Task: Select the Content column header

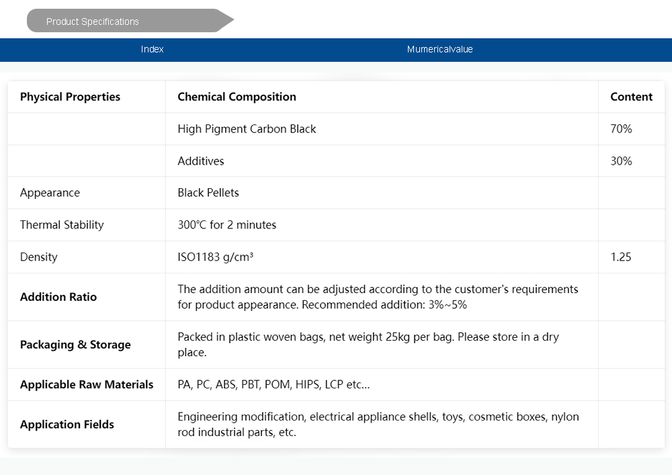Action: click(631, 97)
